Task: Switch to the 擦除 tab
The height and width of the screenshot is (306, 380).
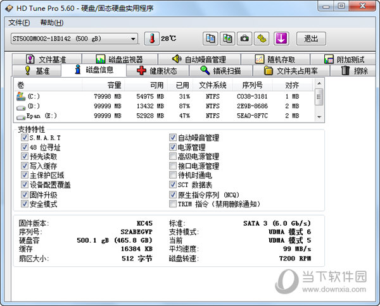Action: pos(353,71)
